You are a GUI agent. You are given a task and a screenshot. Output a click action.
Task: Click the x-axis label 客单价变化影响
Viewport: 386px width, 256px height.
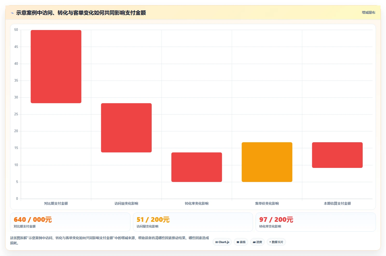[267, 203]
